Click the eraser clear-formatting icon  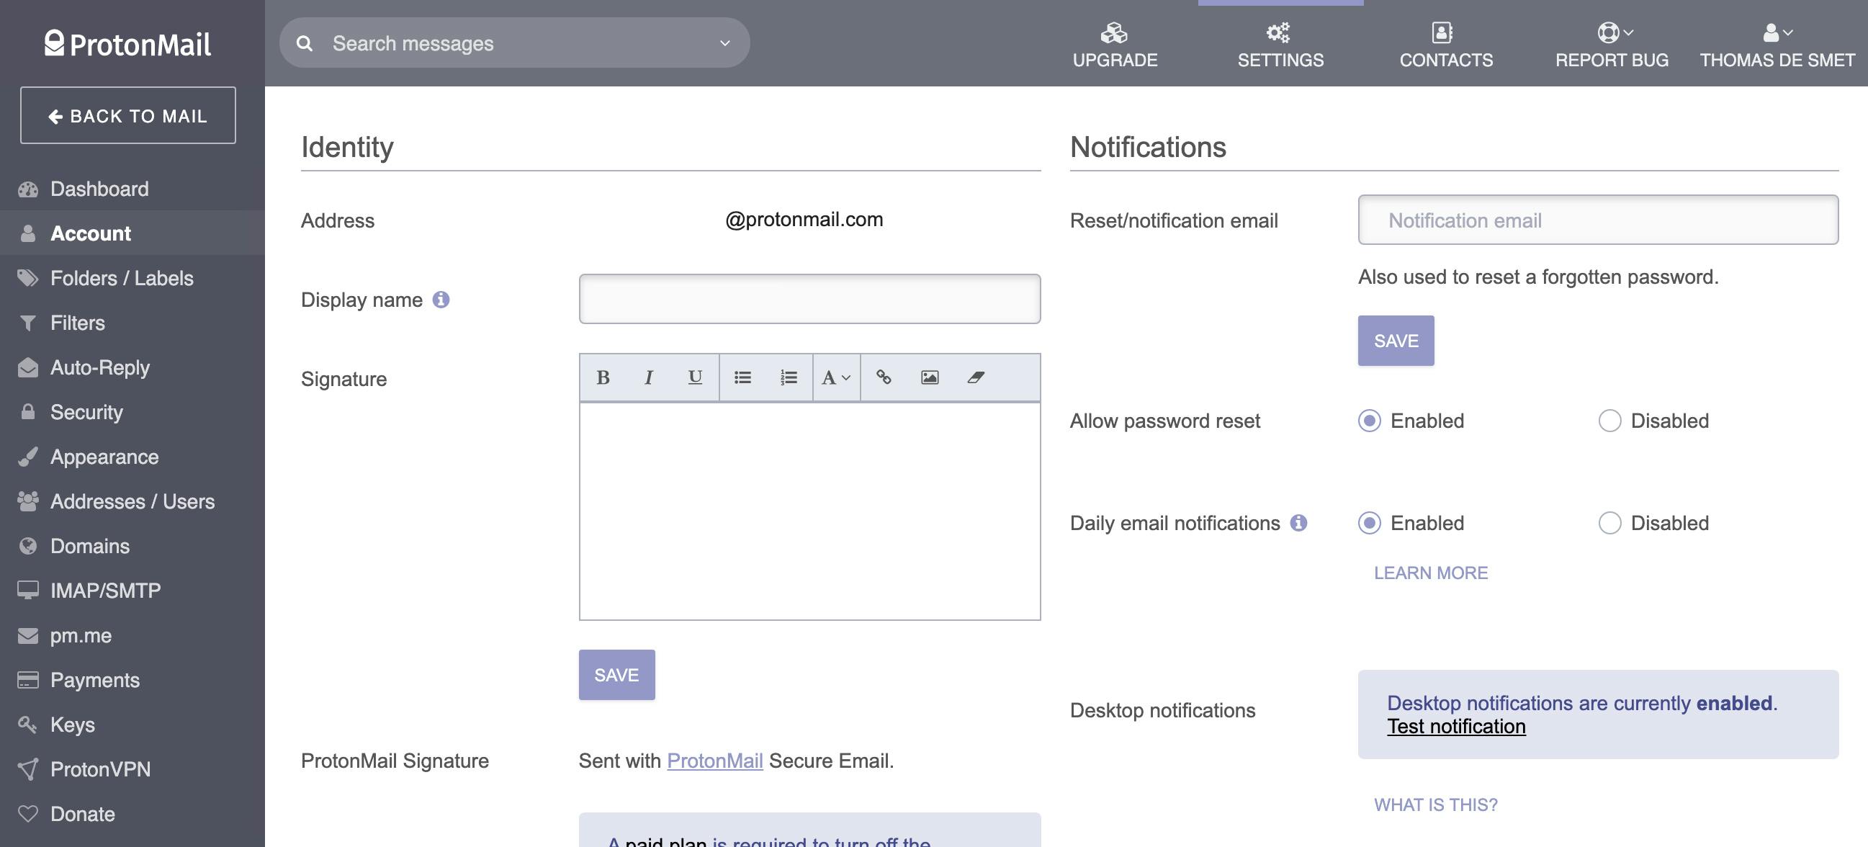(976, 377)
